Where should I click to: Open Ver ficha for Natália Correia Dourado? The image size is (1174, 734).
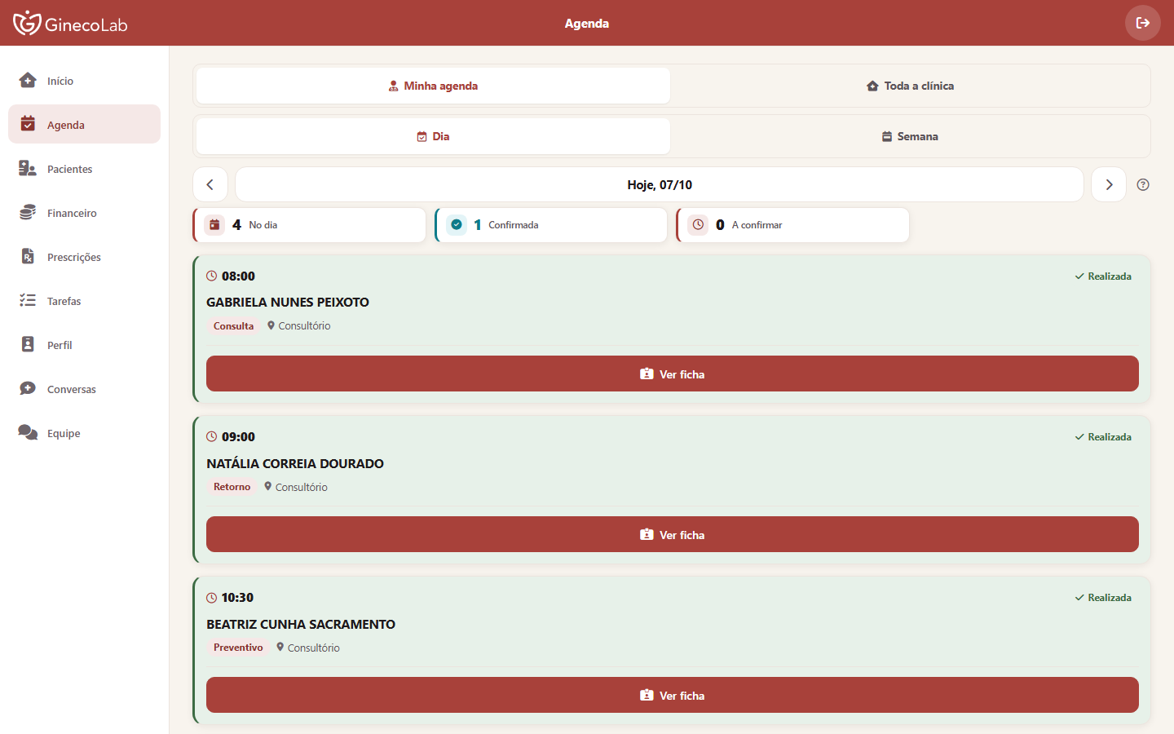point(673,534)
